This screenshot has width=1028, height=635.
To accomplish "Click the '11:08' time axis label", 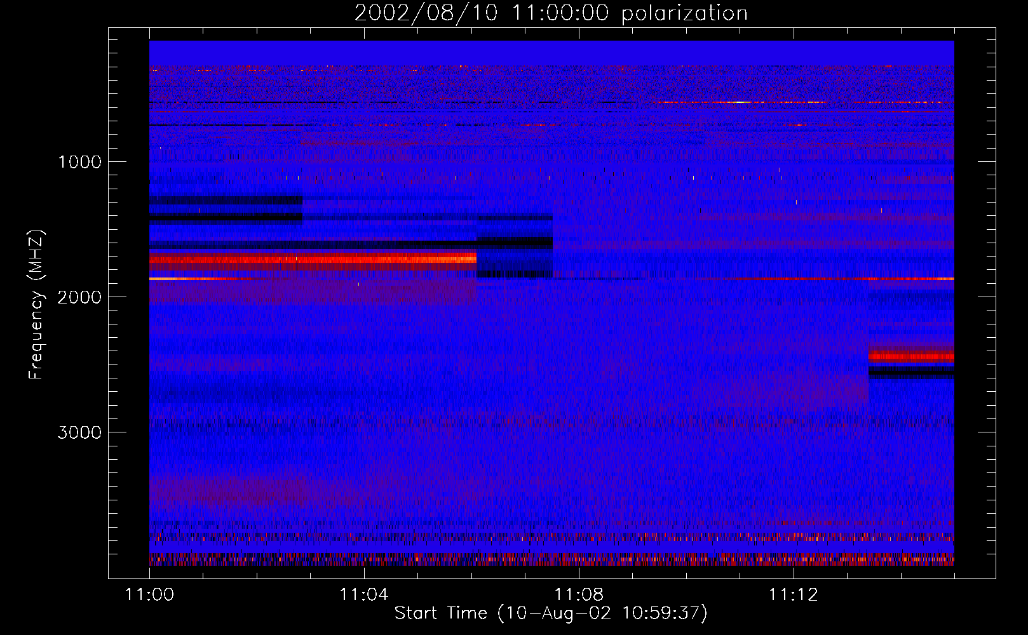I will click(578, 595).
